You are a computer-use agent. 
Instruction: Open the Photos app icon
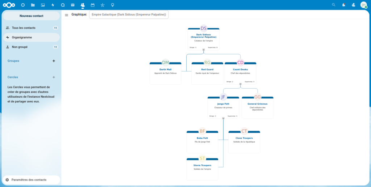pyautogui.click(x=43, y=5)
